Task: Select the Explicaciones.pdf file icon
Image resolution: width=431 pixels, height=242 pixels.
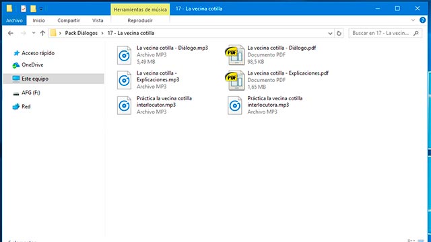Action: click(235, 81)
